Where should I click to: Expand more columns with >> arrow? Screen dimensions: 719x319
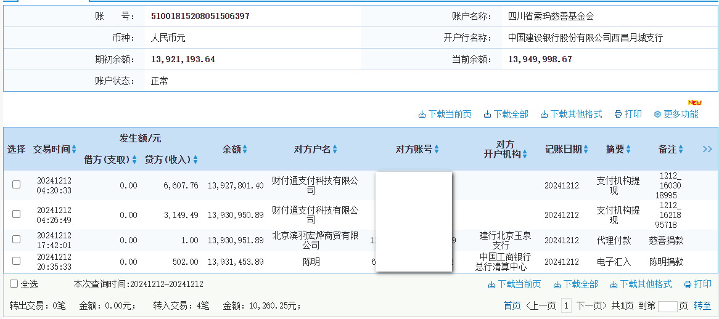(x=707, y=149)
